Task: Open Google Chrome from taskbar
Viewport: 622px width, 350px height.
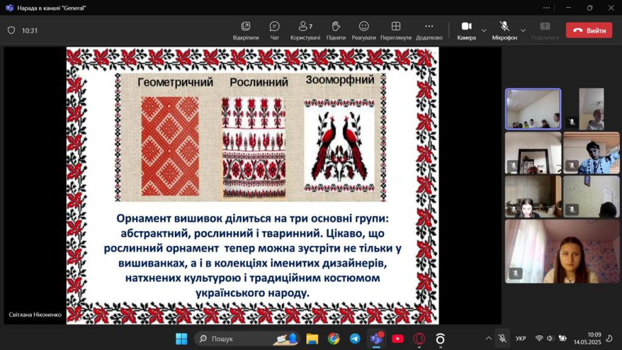Action: [x=333, y=338]
